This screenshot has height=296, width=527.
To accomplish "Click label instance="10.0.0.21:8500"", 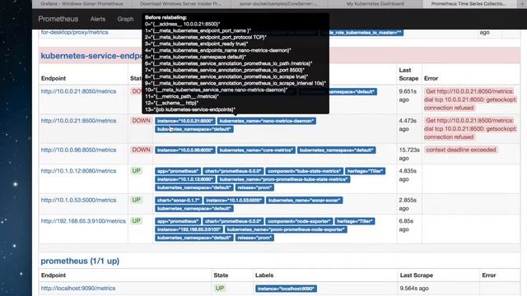I will click(184, 121).
